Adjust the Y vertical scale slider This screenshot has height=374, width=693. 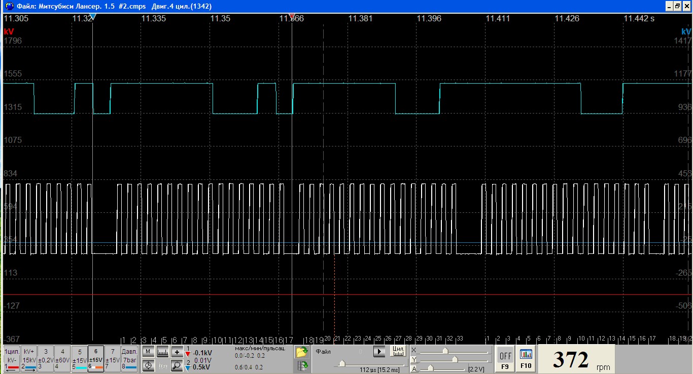[455, 359]
